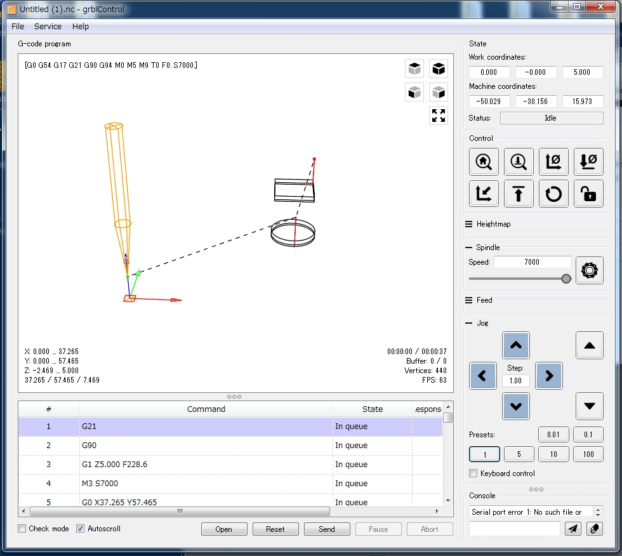Screen dimensions: 622x556
Task: Select the G90 command row
Action: [230, 446]
